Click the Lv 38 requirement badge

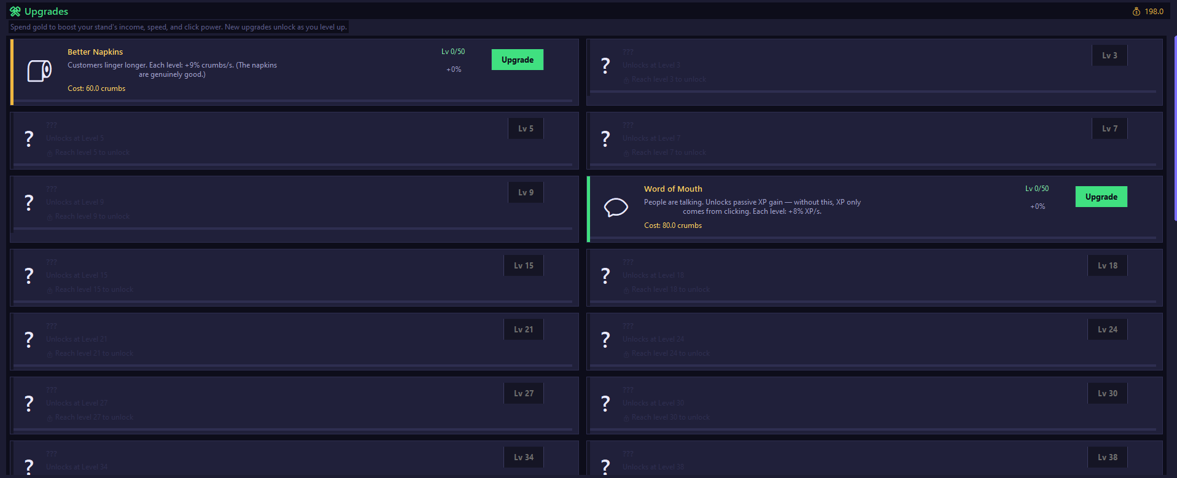[1108, 457]
